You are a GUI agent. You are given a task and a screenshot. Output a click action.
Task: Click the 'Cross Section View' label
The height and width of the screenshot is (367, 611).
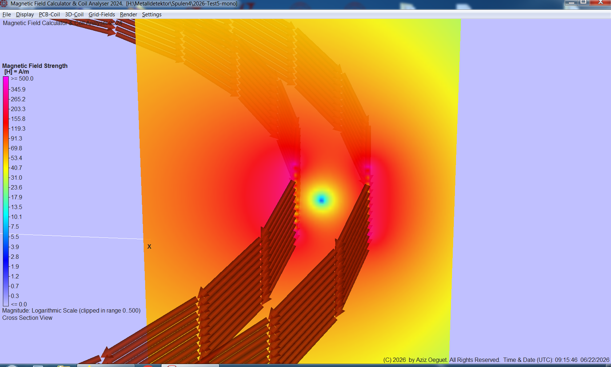click(27, 318)
